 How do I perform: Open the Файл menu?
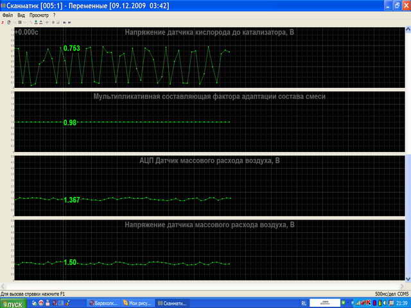click(x=8, y=15)
